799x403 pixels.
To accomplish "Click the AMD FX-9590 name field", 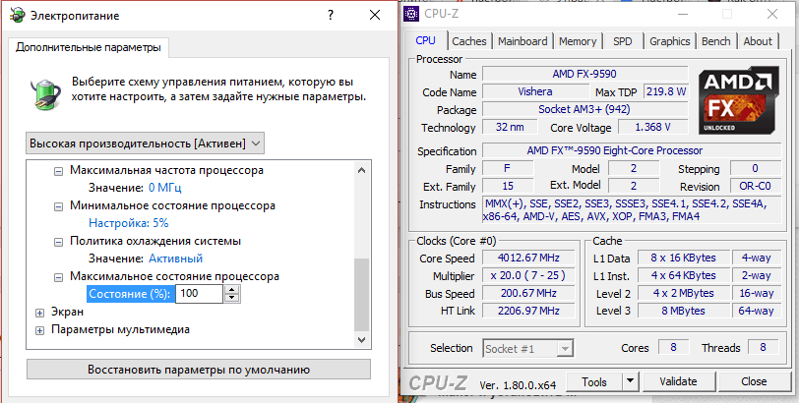I will [584, 75].
